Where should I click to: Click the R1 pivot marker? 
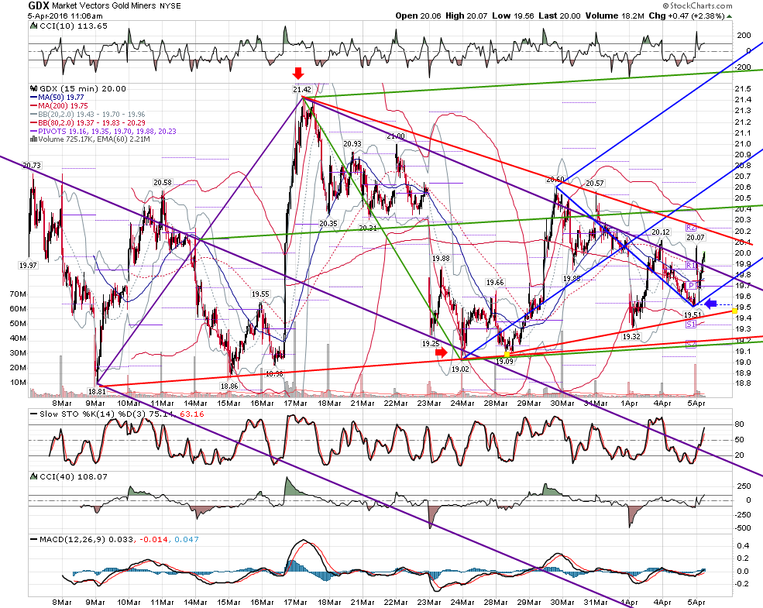(691, 265)
